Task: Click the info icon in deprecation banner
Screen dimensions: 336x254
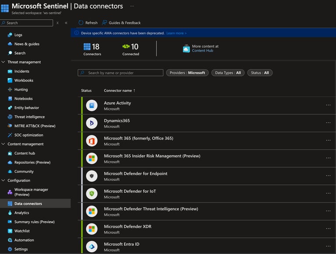Action: pos(76,33)
